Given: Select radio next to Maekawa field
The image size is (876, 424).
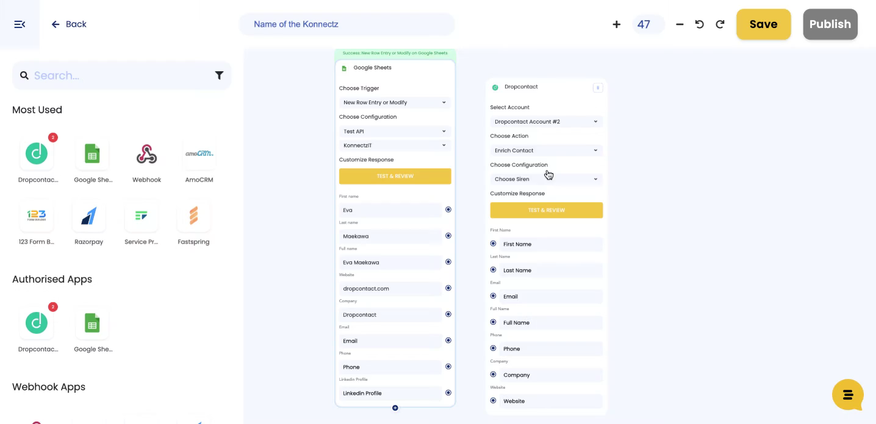Looking at the screenshot, I should [x=448, y=236].
